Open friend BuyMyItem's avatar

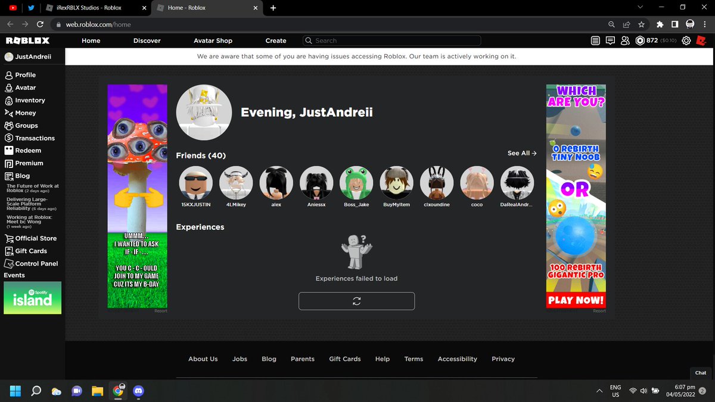coord(396,183)
